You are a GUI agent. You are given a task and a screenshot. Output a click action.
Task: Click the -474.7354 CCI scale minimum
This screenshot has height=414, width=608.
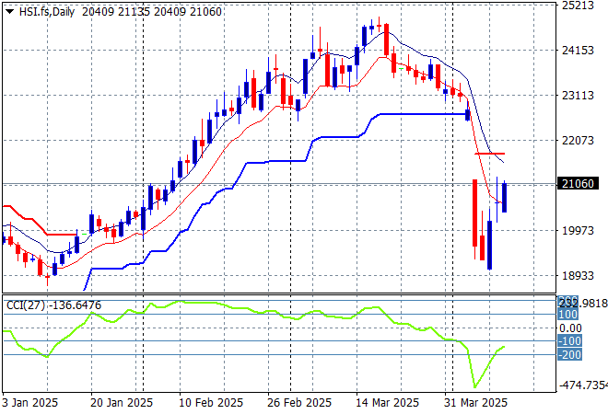pyautogui.click(x=583, y=385)
